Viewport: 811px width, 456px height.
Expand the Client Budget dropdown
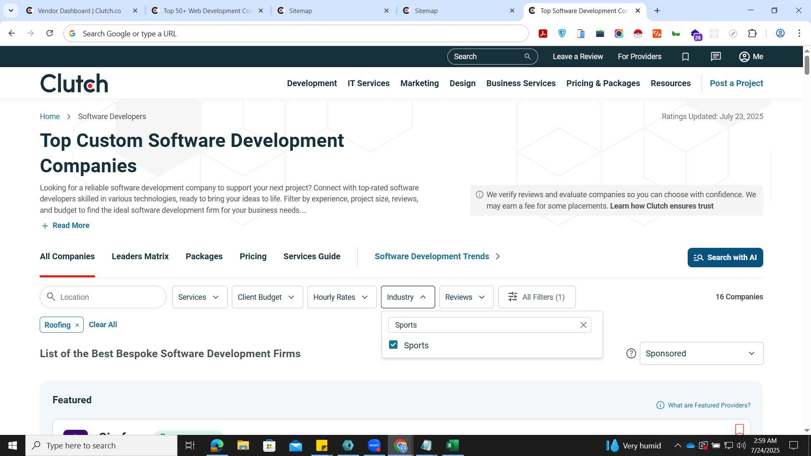pos(267,297)
